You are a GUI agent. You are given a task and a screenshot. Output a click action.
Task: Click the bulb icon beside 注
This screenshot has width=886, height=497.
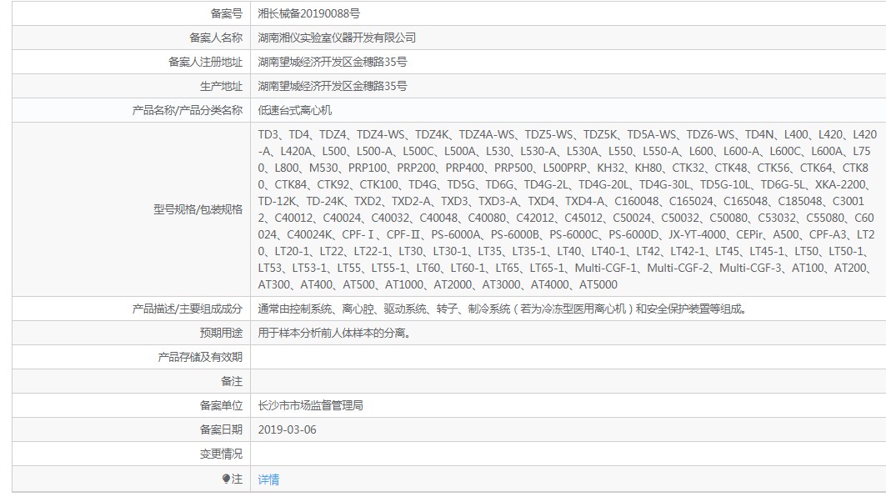pos(226,479)
